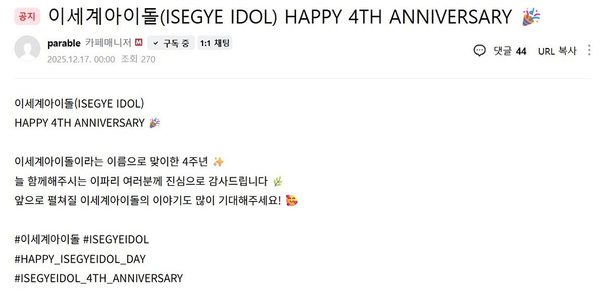Click the red M cafe manager badge
The height and width of the screenshot is (297, 606).
pos(139,43)
